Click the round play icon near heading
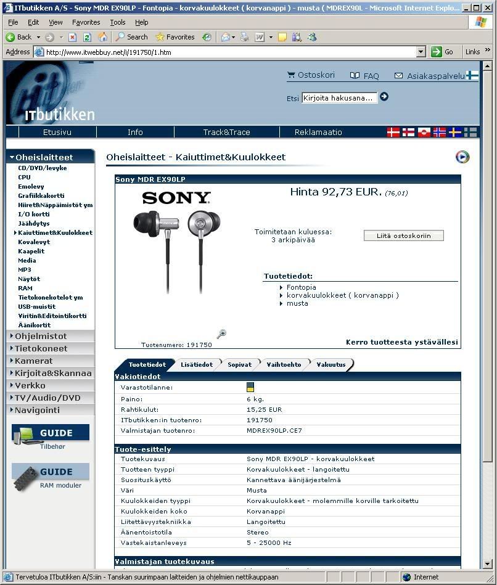This screenshot has height=585, width=497. [x=462, y=157]
